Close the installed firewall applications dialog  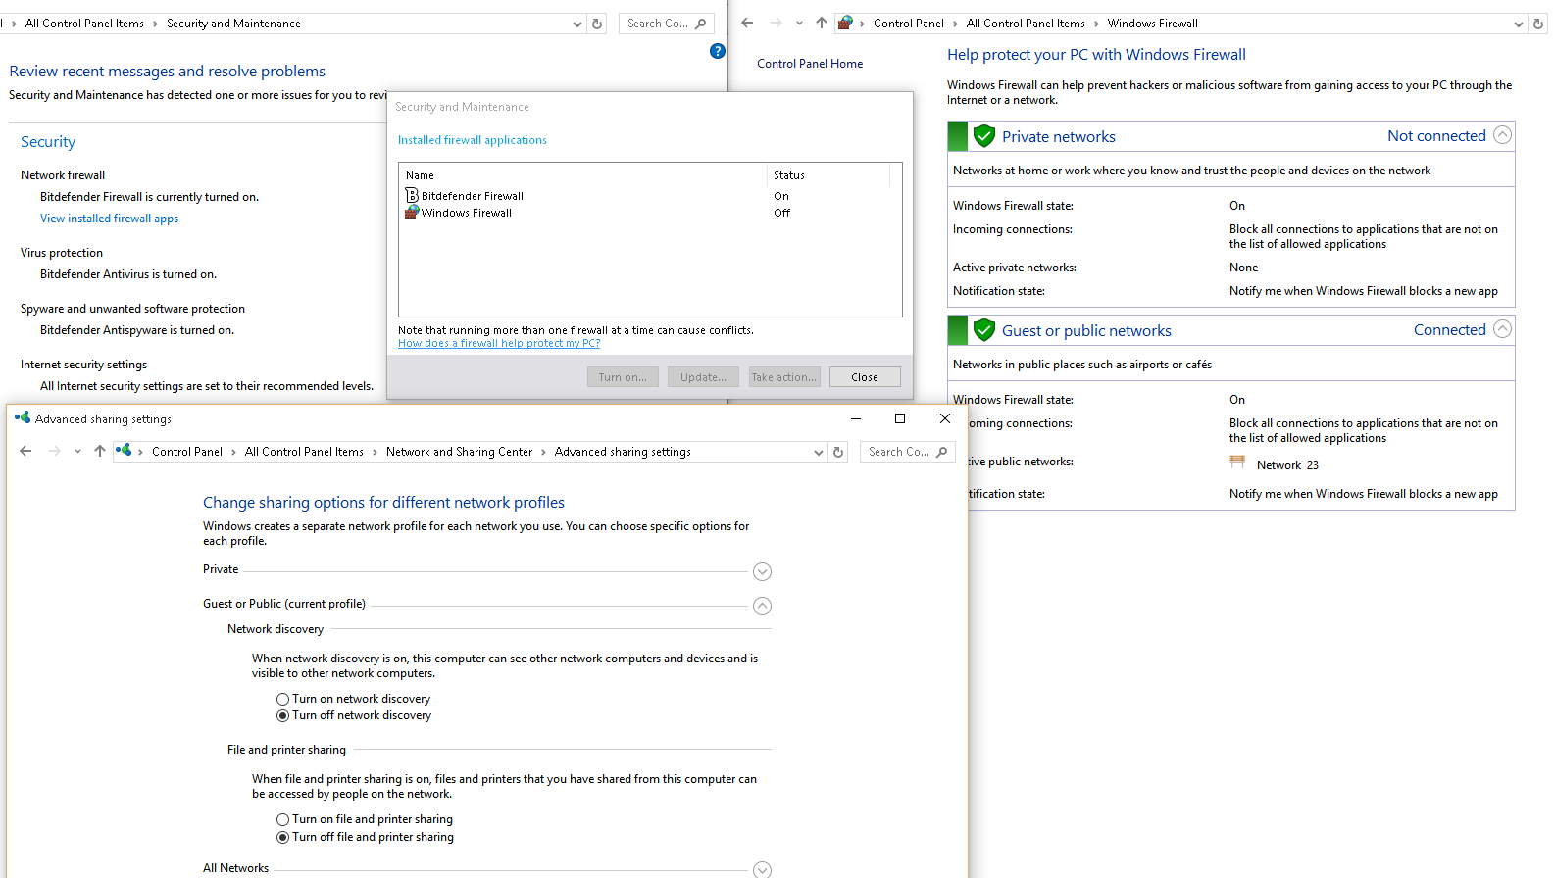865,377
